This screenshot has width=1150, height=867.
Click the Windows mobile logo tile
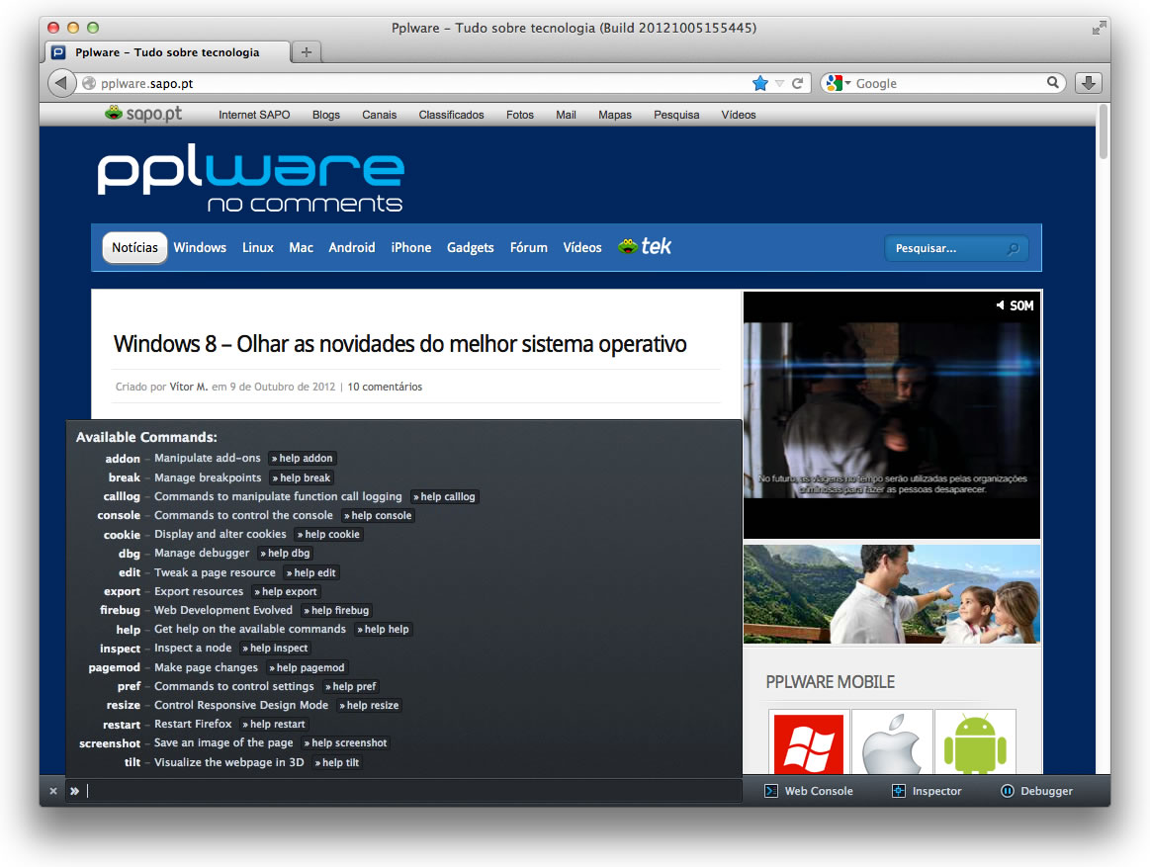(809, 742)
